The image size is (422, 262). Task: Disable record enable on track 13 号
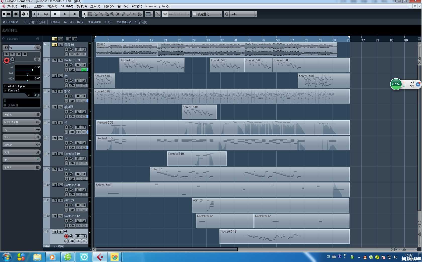coord(66,236)
